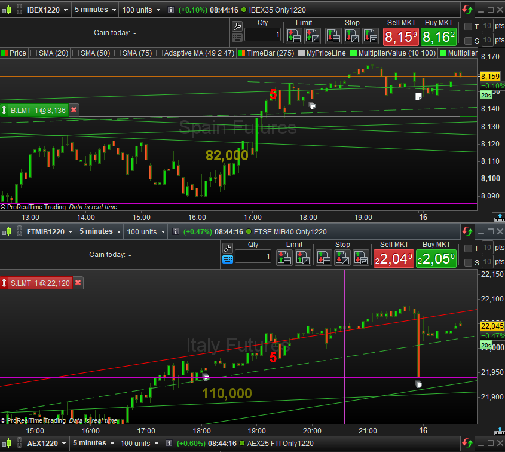
Task: Click Buy MKT 22,050 button
Action: coord(436,259)
